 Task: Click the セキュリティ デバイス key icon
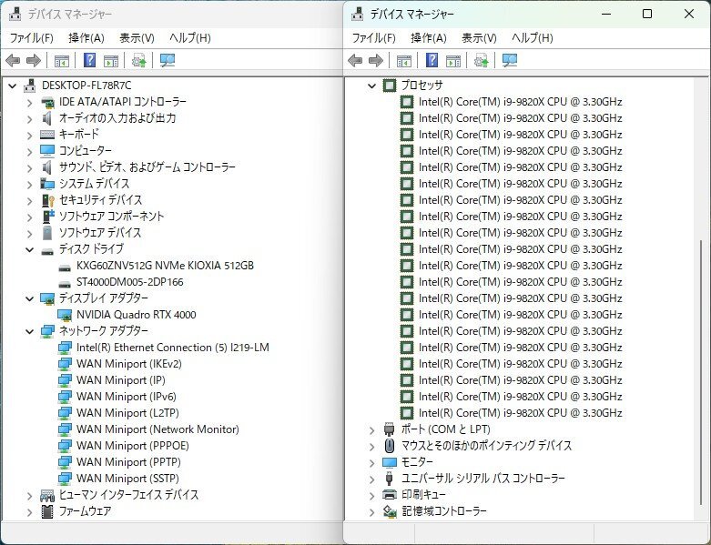[47, 200]
